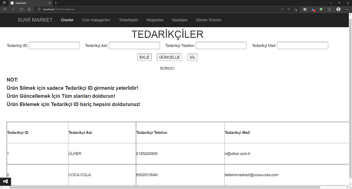Select the COCA COLA table cell

(x=102, y=175)
